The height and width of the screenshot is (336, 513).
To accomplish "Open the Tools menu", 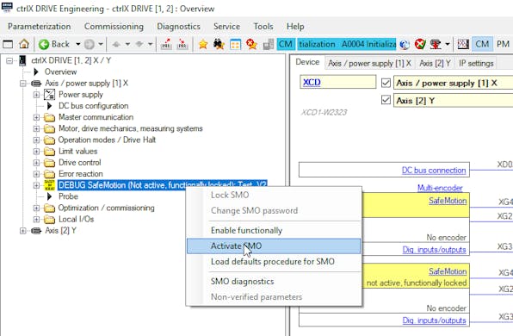I will pyautogui.click(x=263, y=26).
